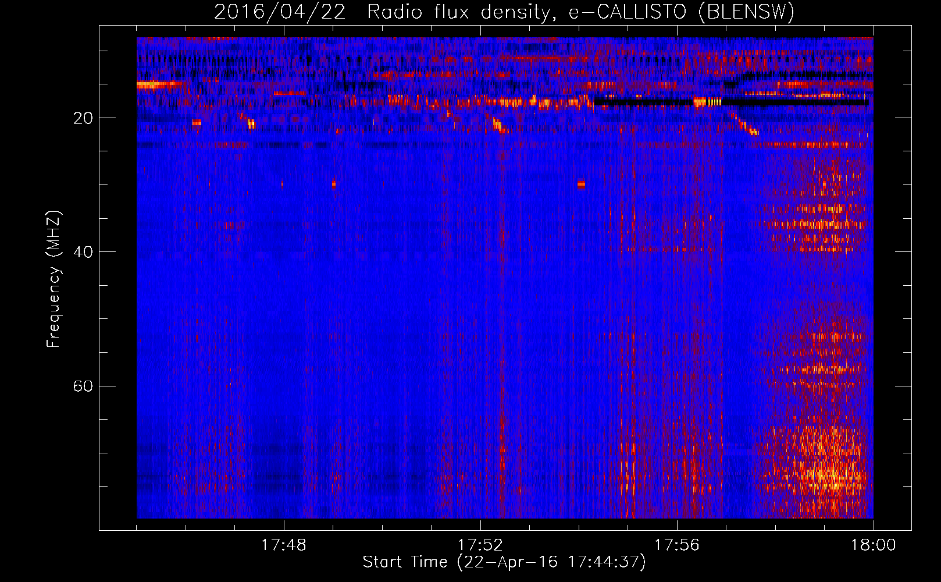The width and height of the screenshot is (941, 582).
Task: Click the 17:48 time tick label
Action: tap(283, 545)
